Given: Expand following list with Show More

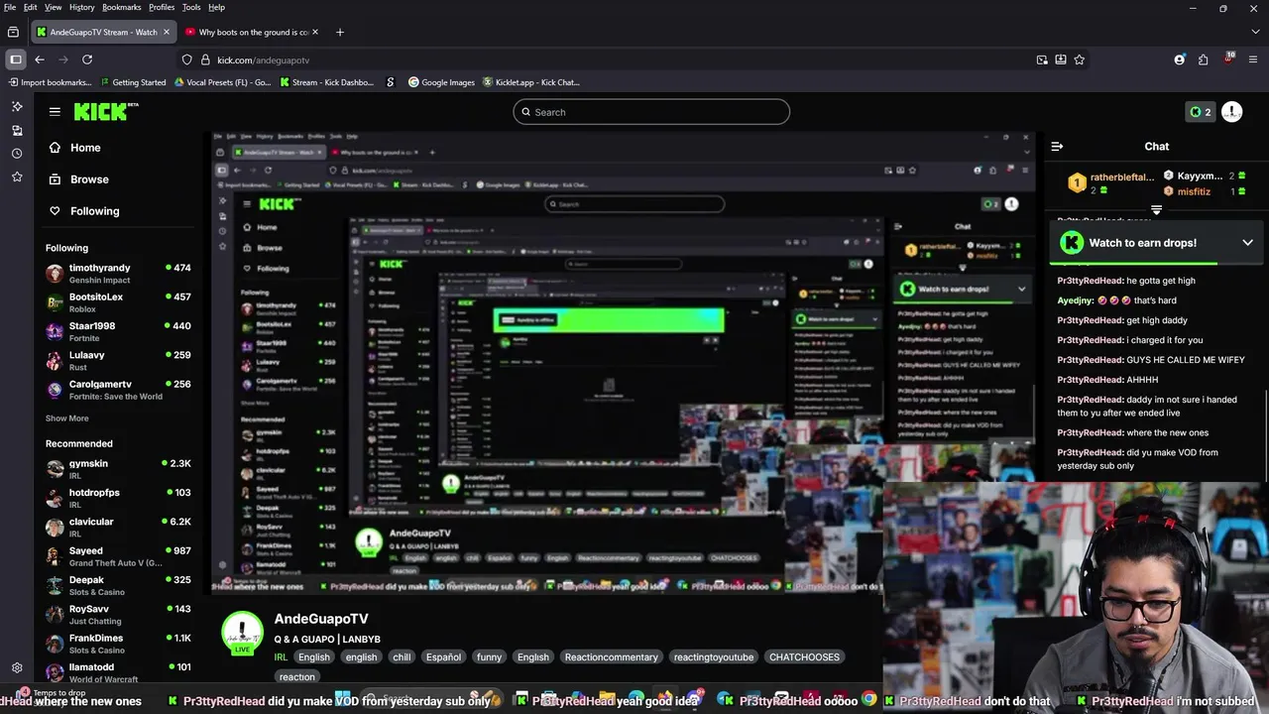Looking at the screenshot, I should [66, 418].
